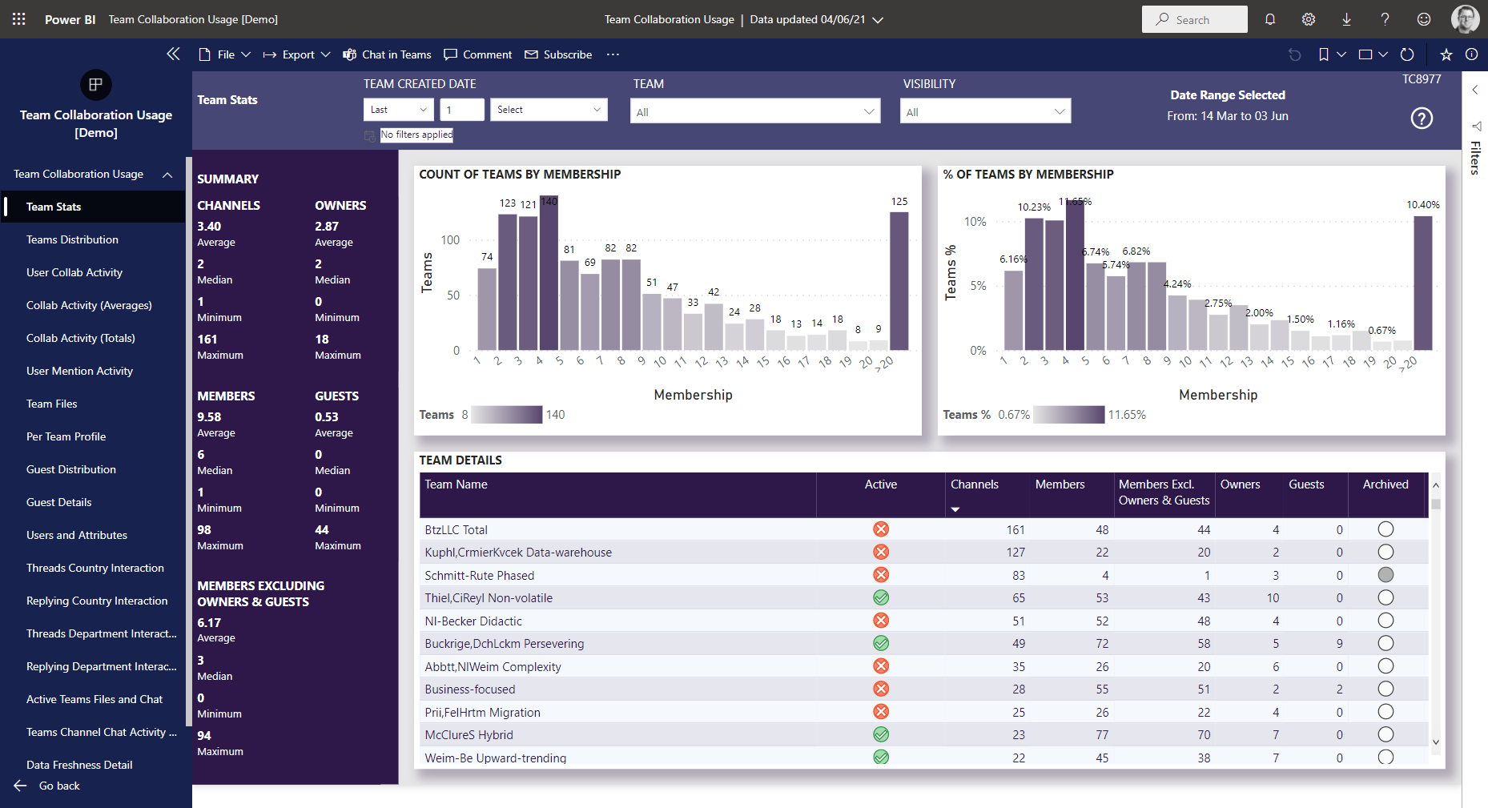1488x808 pixels.
Task: Click the Teams count gradient legend bar
Action: (507, 414)
